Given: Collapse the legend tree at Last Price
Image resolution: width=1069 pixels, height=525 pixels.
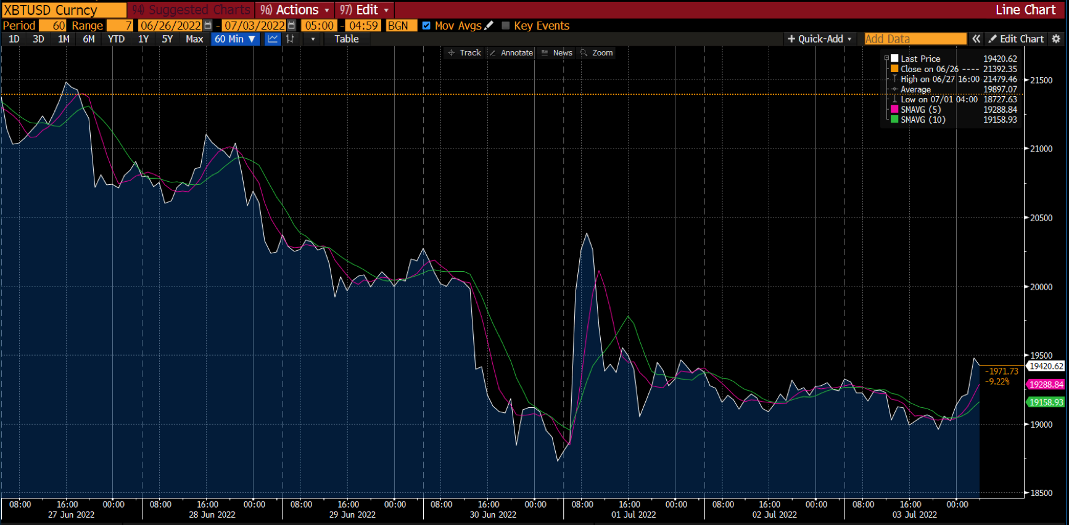Looking at the screenshot, I should 886,59.
